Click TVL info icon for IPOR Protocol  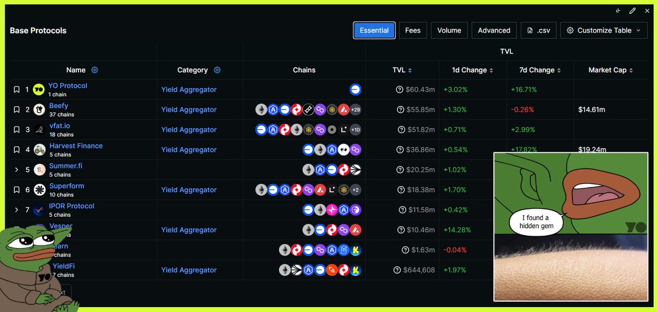click(x=402, y=210)
